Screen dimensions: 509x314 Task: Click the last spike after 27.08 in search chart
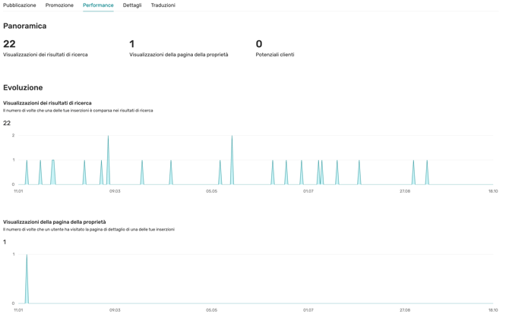click(x=427, y=172)
